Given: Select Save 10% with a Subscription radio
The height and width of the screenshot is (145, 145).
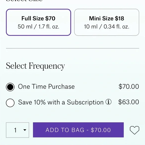Looking at the screenshot, I should click(x=10, y=103).
